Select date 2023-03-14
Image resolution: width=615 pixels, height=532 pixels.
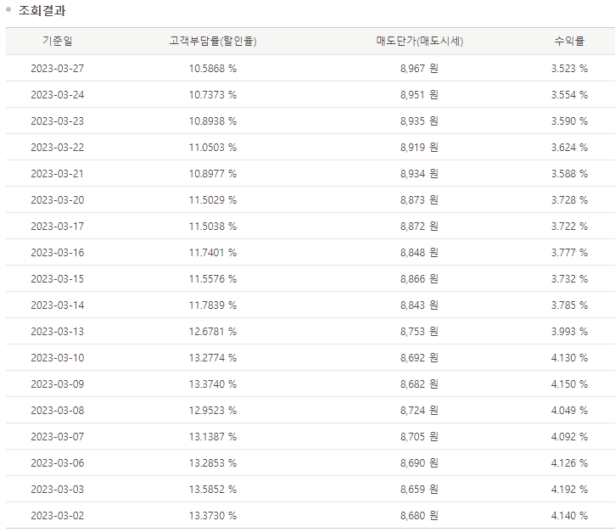point(58,305)
